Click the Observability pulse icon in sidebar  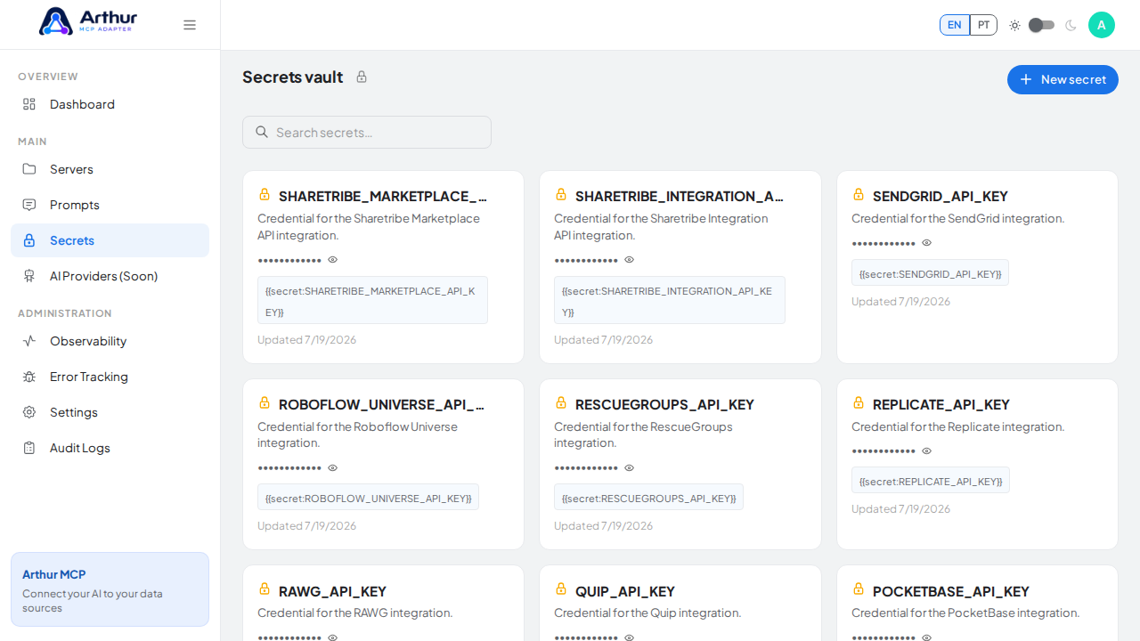(x=29, y=341)
